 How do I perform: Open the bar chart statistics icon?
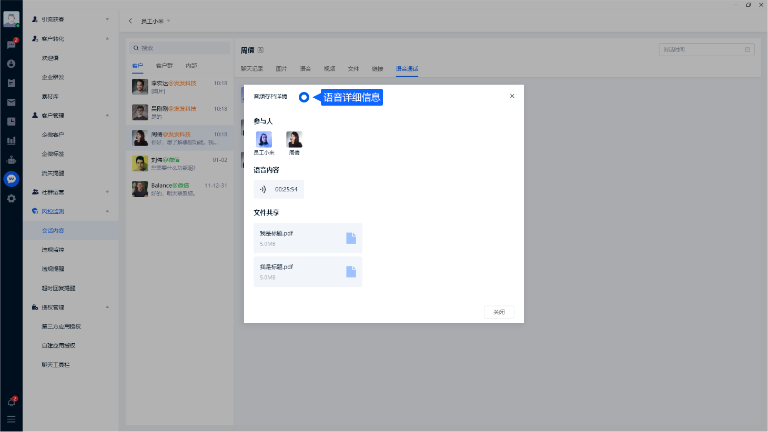11,140
